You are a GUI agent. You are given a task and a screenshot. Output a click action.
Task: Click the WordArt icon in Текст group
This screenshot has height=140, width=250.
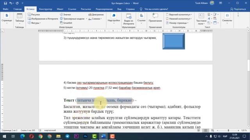click(209, 19)
